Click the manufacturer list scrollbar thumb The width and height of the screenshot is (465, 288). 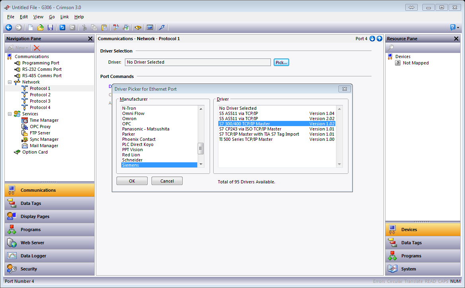point(201,149)
